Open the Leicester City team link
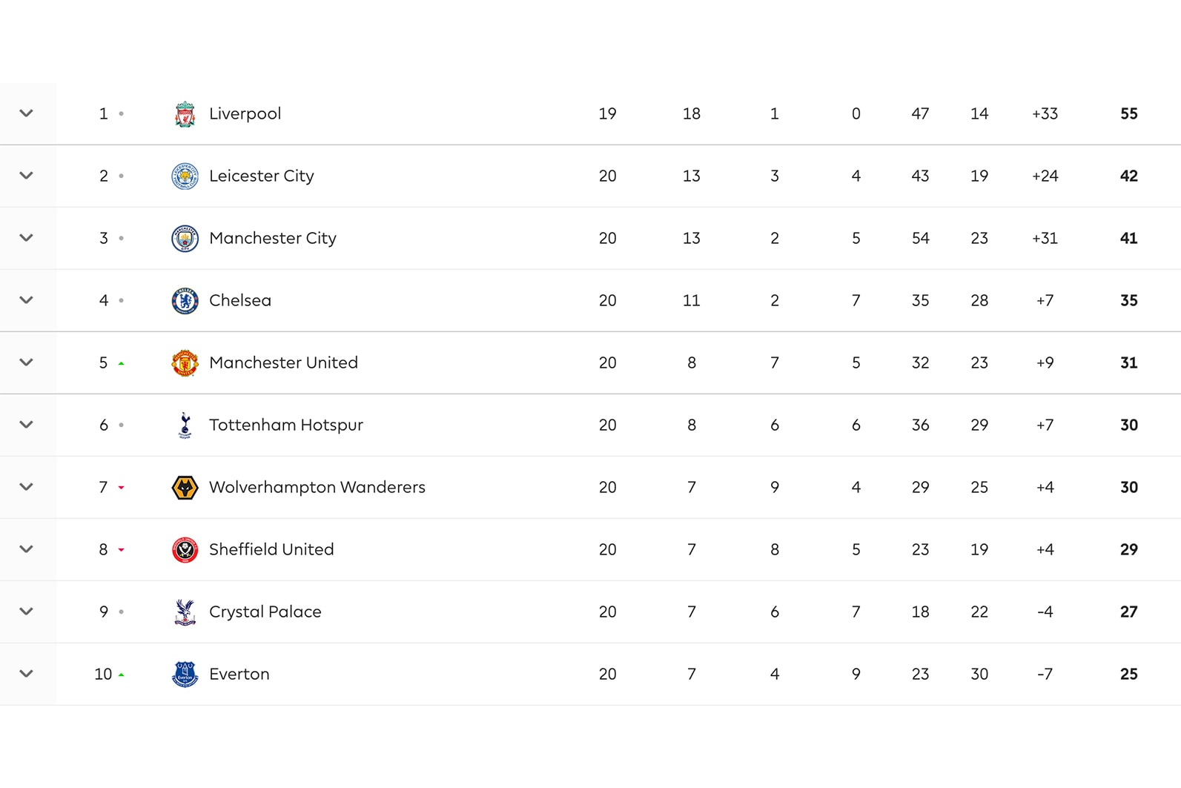1181x788 pixels. pyautogui.click(x=261, y=176)
